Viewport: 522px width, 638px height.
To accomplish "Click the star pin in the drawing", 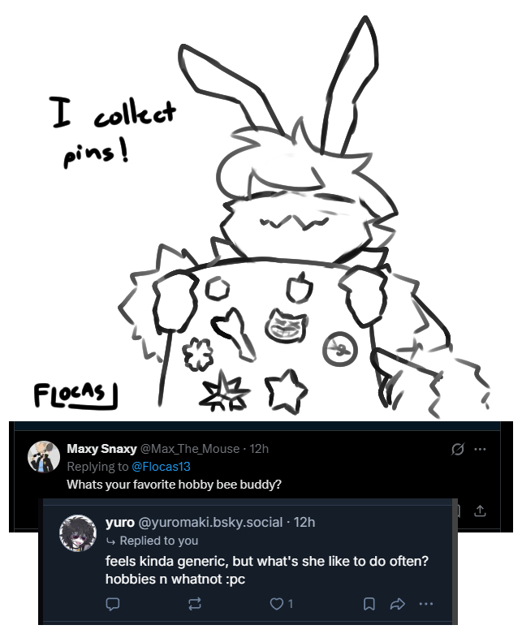I will [x=286, y=390].
